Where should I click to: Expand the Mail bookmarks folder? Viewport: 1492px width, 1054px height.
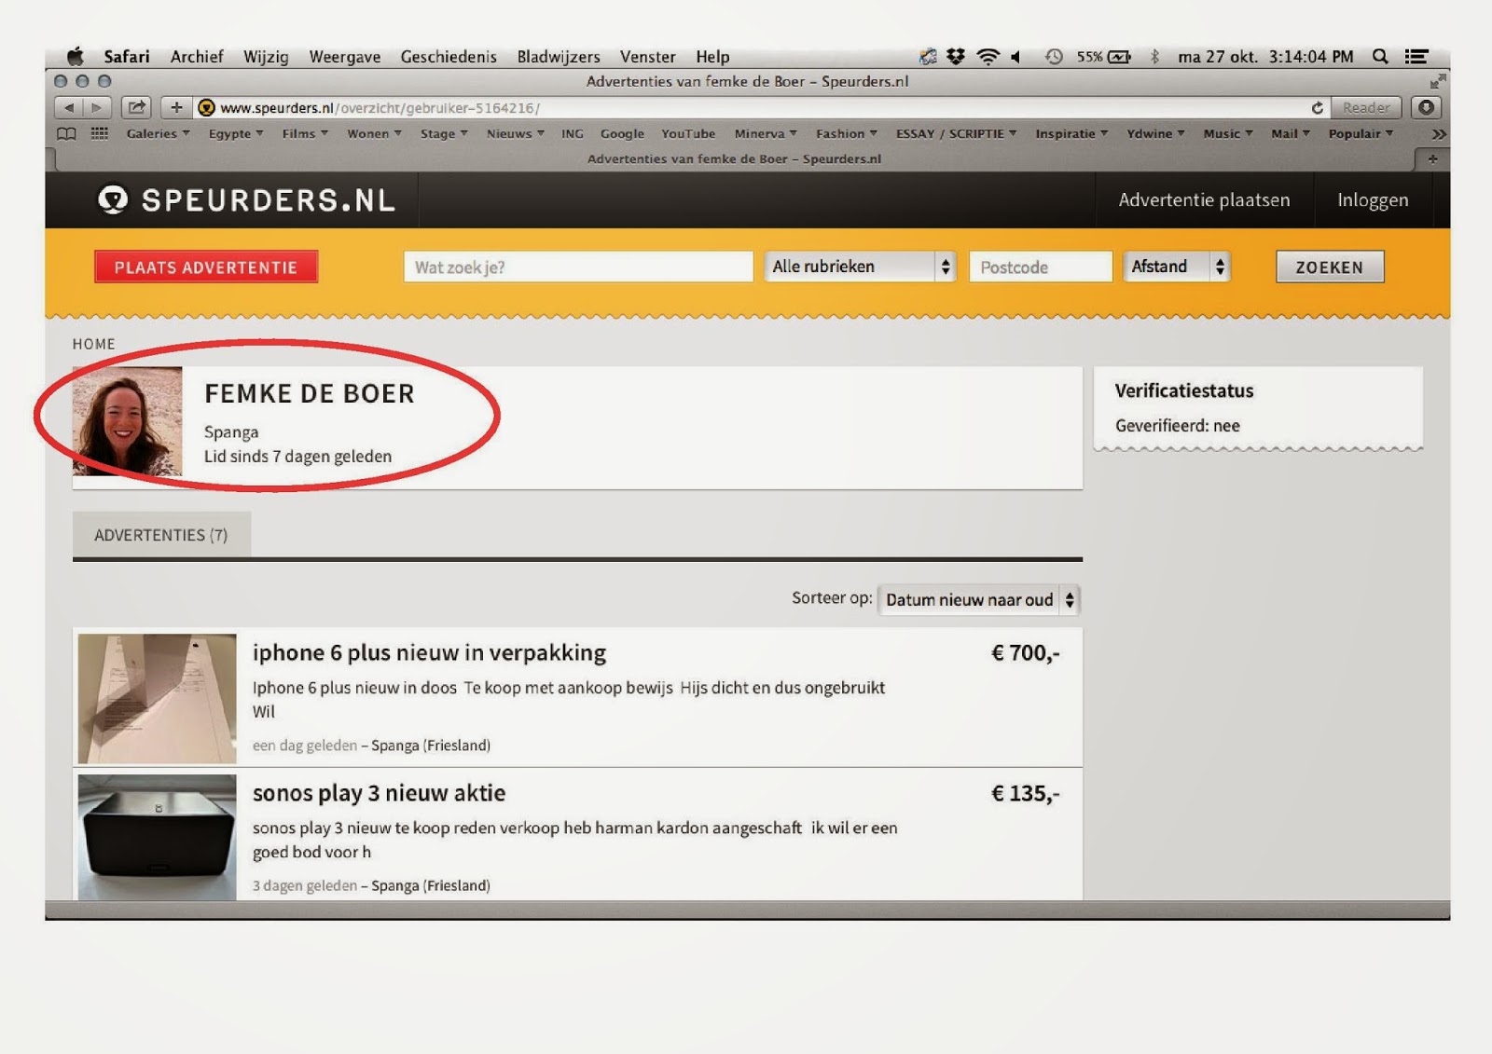(1291, 134)
